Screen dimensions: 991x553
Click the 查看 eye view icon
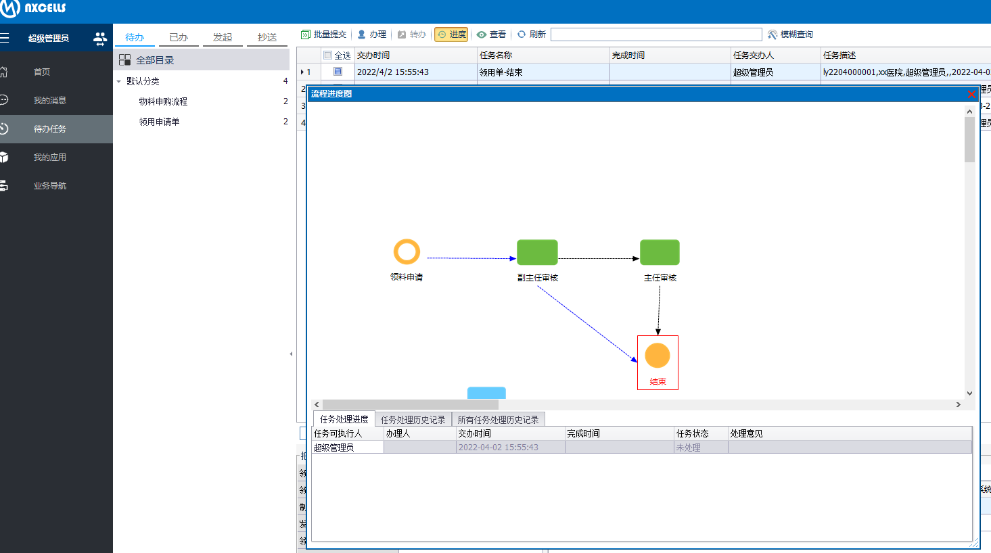click(x=482, y=34)
